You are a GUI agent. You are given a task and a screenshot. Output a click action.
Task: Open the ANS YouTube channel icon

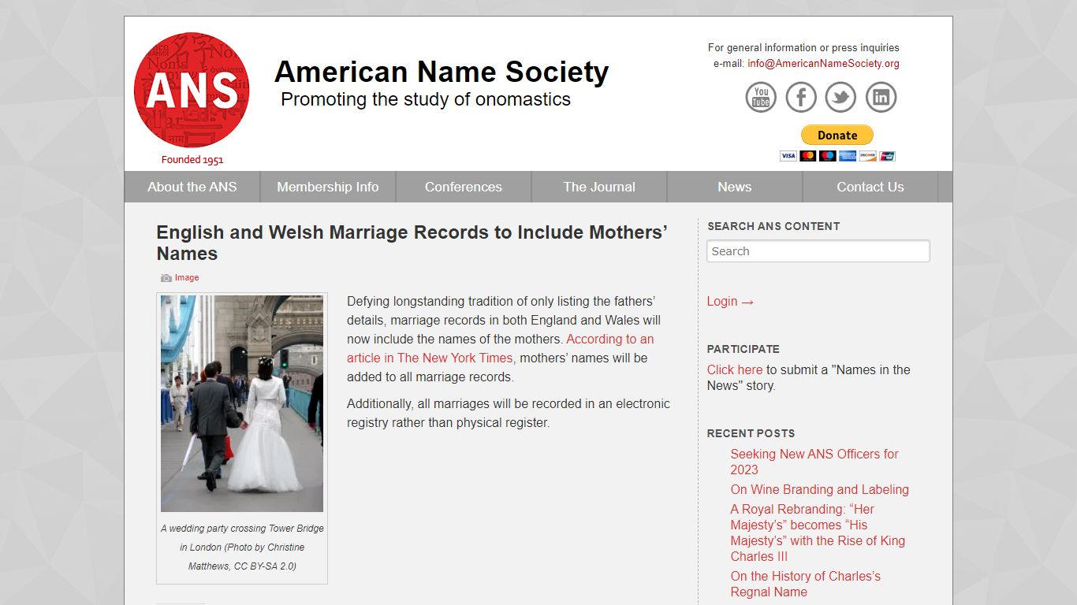coord(761,97)
